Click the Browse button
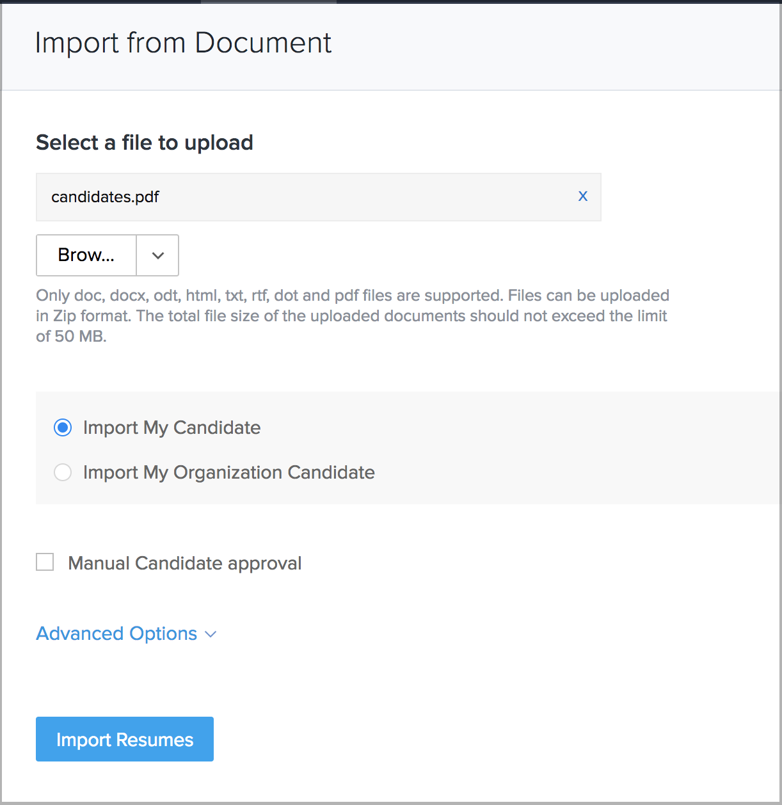Image resolution: width=782 pixels, height=805 pixels. click(86, 255)
